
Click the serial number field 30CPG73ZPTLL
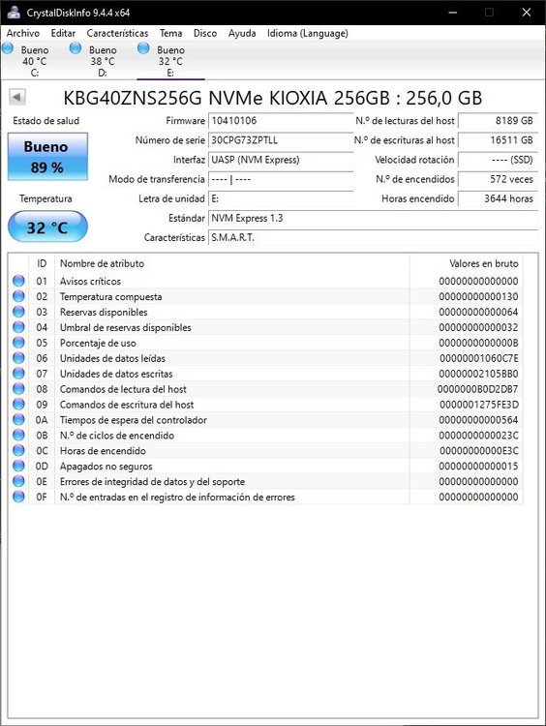coord(281,140)
